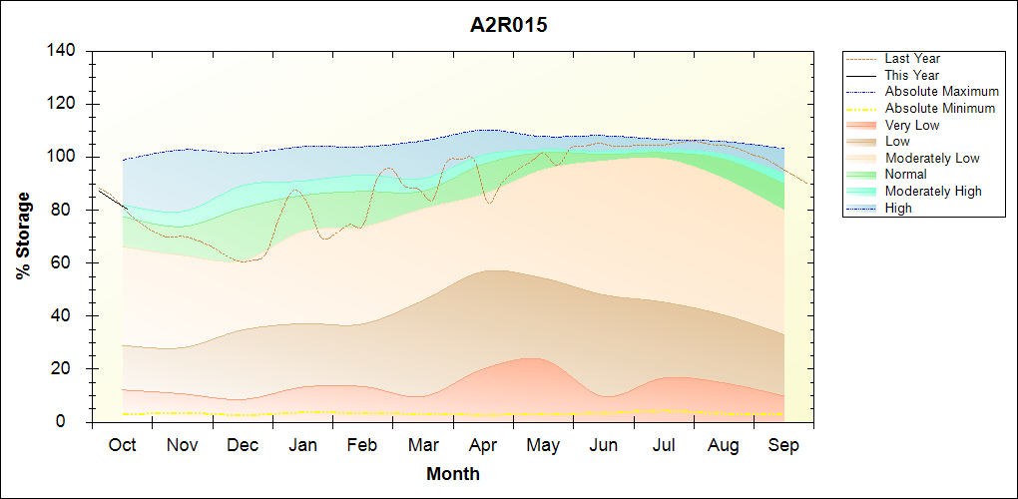Click the Last Year legend label
This screenshot has width=1018, height=499.
click(x=911, y=59)
